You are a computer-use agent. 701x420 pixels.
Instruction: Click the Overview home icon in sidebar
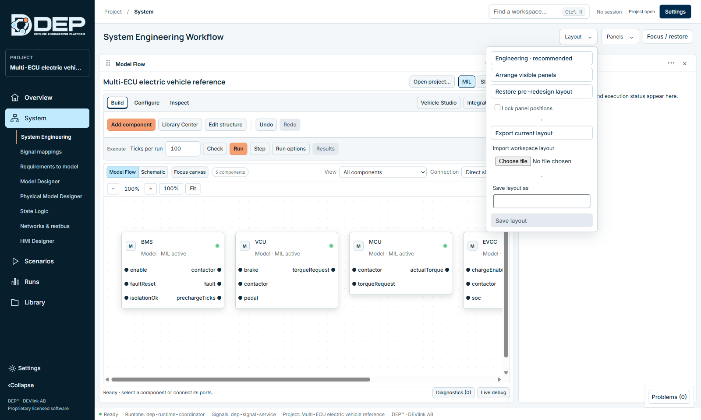click(x=15, y=98)
